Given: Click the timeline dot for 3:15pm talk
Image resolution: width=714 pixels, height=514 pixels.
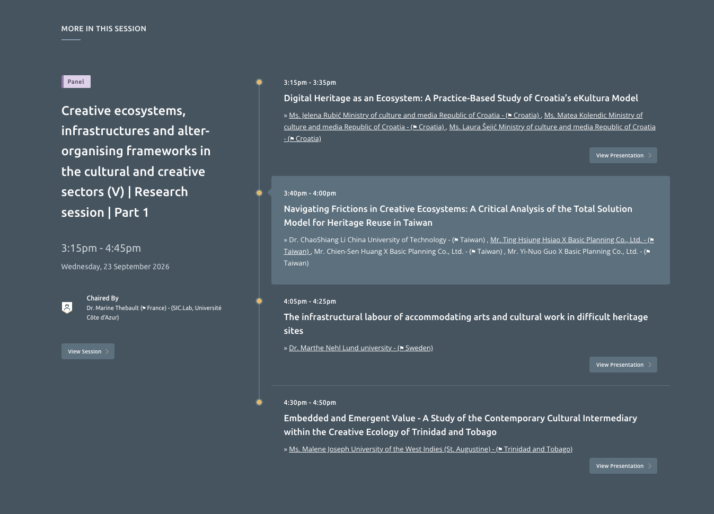Looking at the screenshot, I should coord(259,82).
